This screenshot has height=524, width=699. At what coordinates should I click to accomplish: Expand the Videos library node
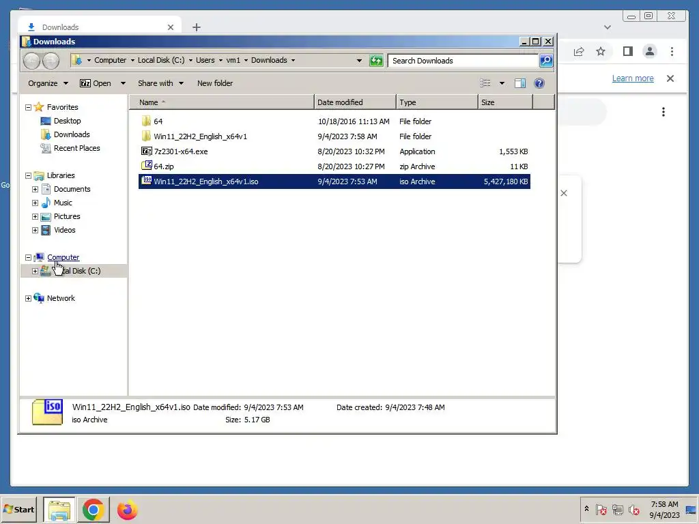tap(35, 231)
